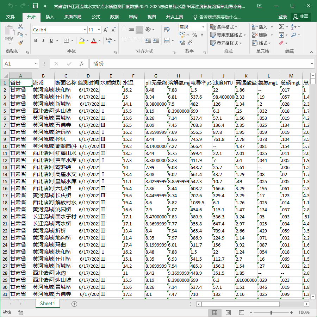Switch to the 公式 ribbon tab
The width and height of the screenshot is (317, 317).
click(x=96, y=17)
